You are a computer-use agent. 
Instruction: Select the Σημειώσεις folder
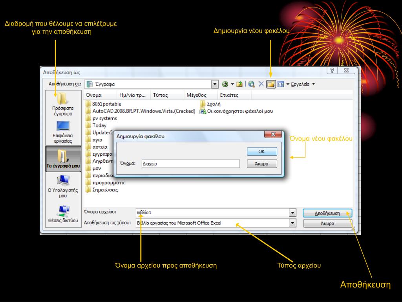point(102,190)
